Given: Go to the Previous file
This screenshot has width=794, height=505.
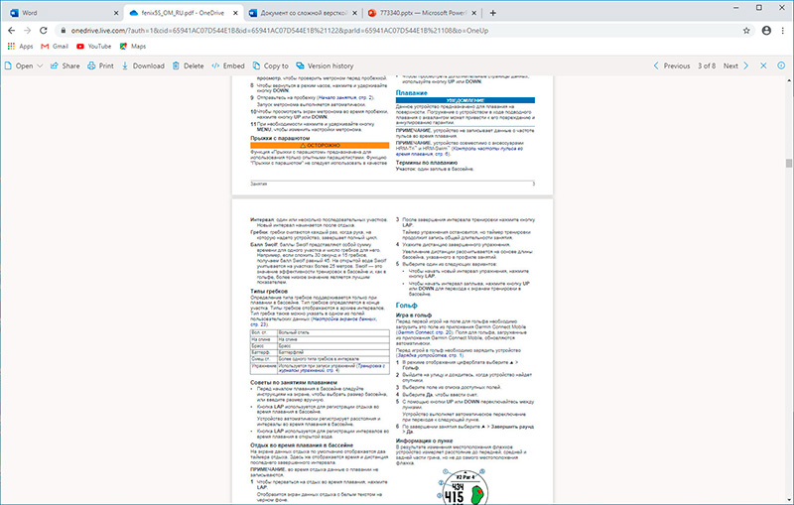Looking at the screenshot, I should (670, 65).
